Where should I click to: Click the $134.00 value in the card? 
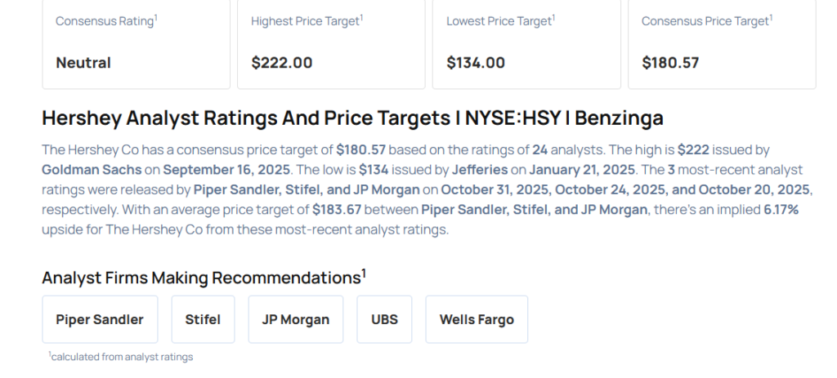tap(476, 62)
